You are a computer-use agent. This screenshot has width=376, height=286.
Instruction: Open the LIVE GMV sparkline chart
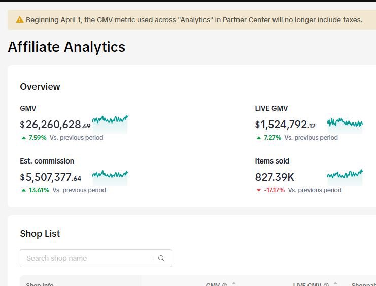(x=345, y=126)
